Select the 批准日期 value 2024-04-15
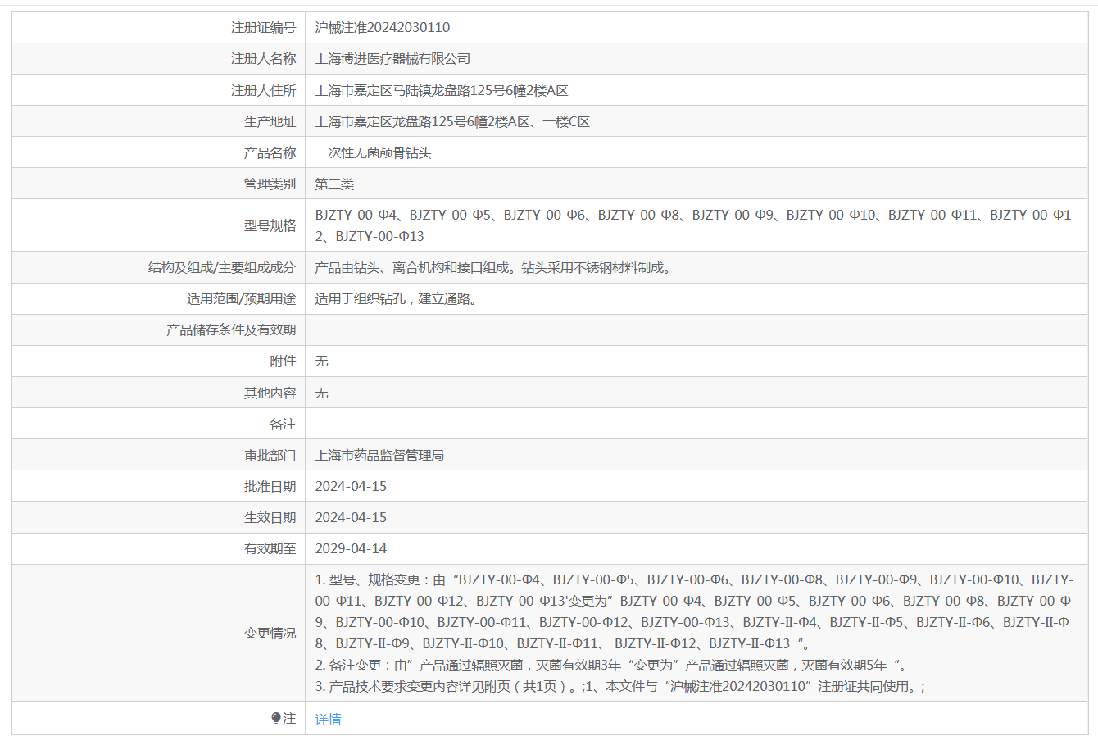This screenshot has height=736, width=1098. point(351,486)
